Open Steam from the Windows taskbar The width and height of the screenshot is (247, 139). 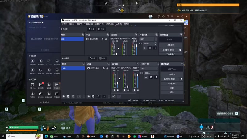tap(67, 136)
